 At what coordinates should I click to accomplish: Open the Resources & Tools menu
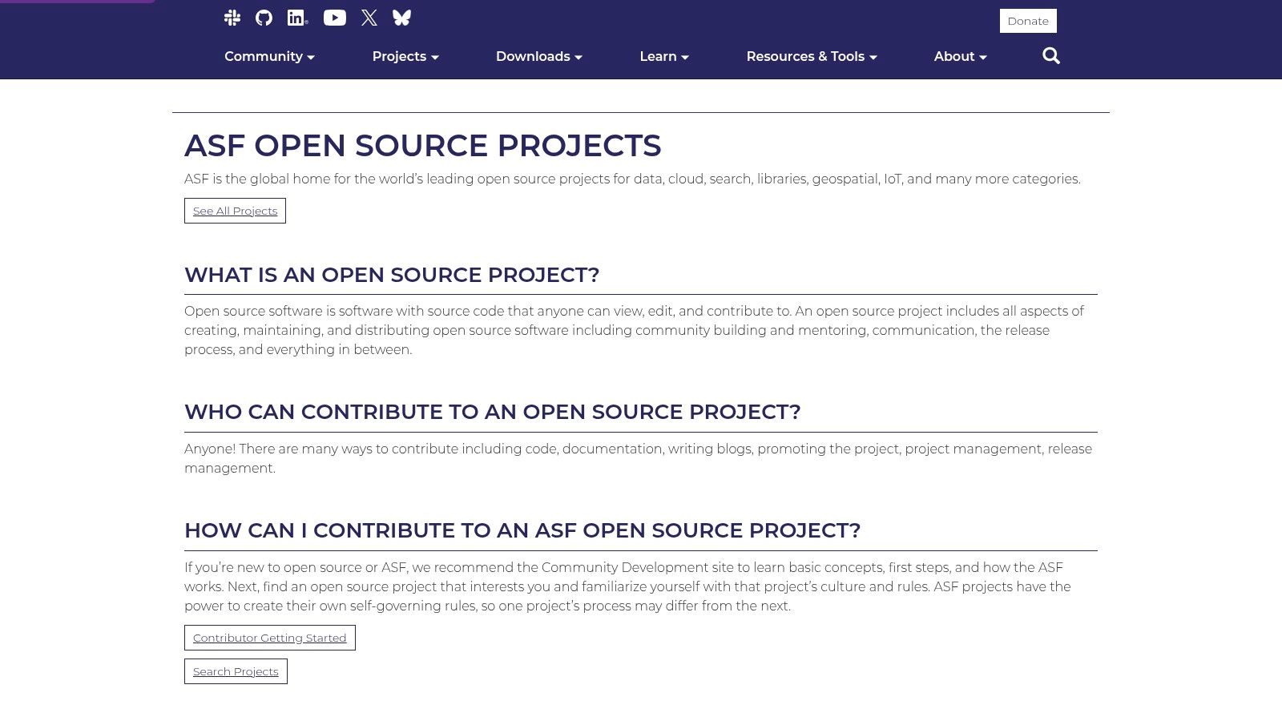[x=812, y=56]
